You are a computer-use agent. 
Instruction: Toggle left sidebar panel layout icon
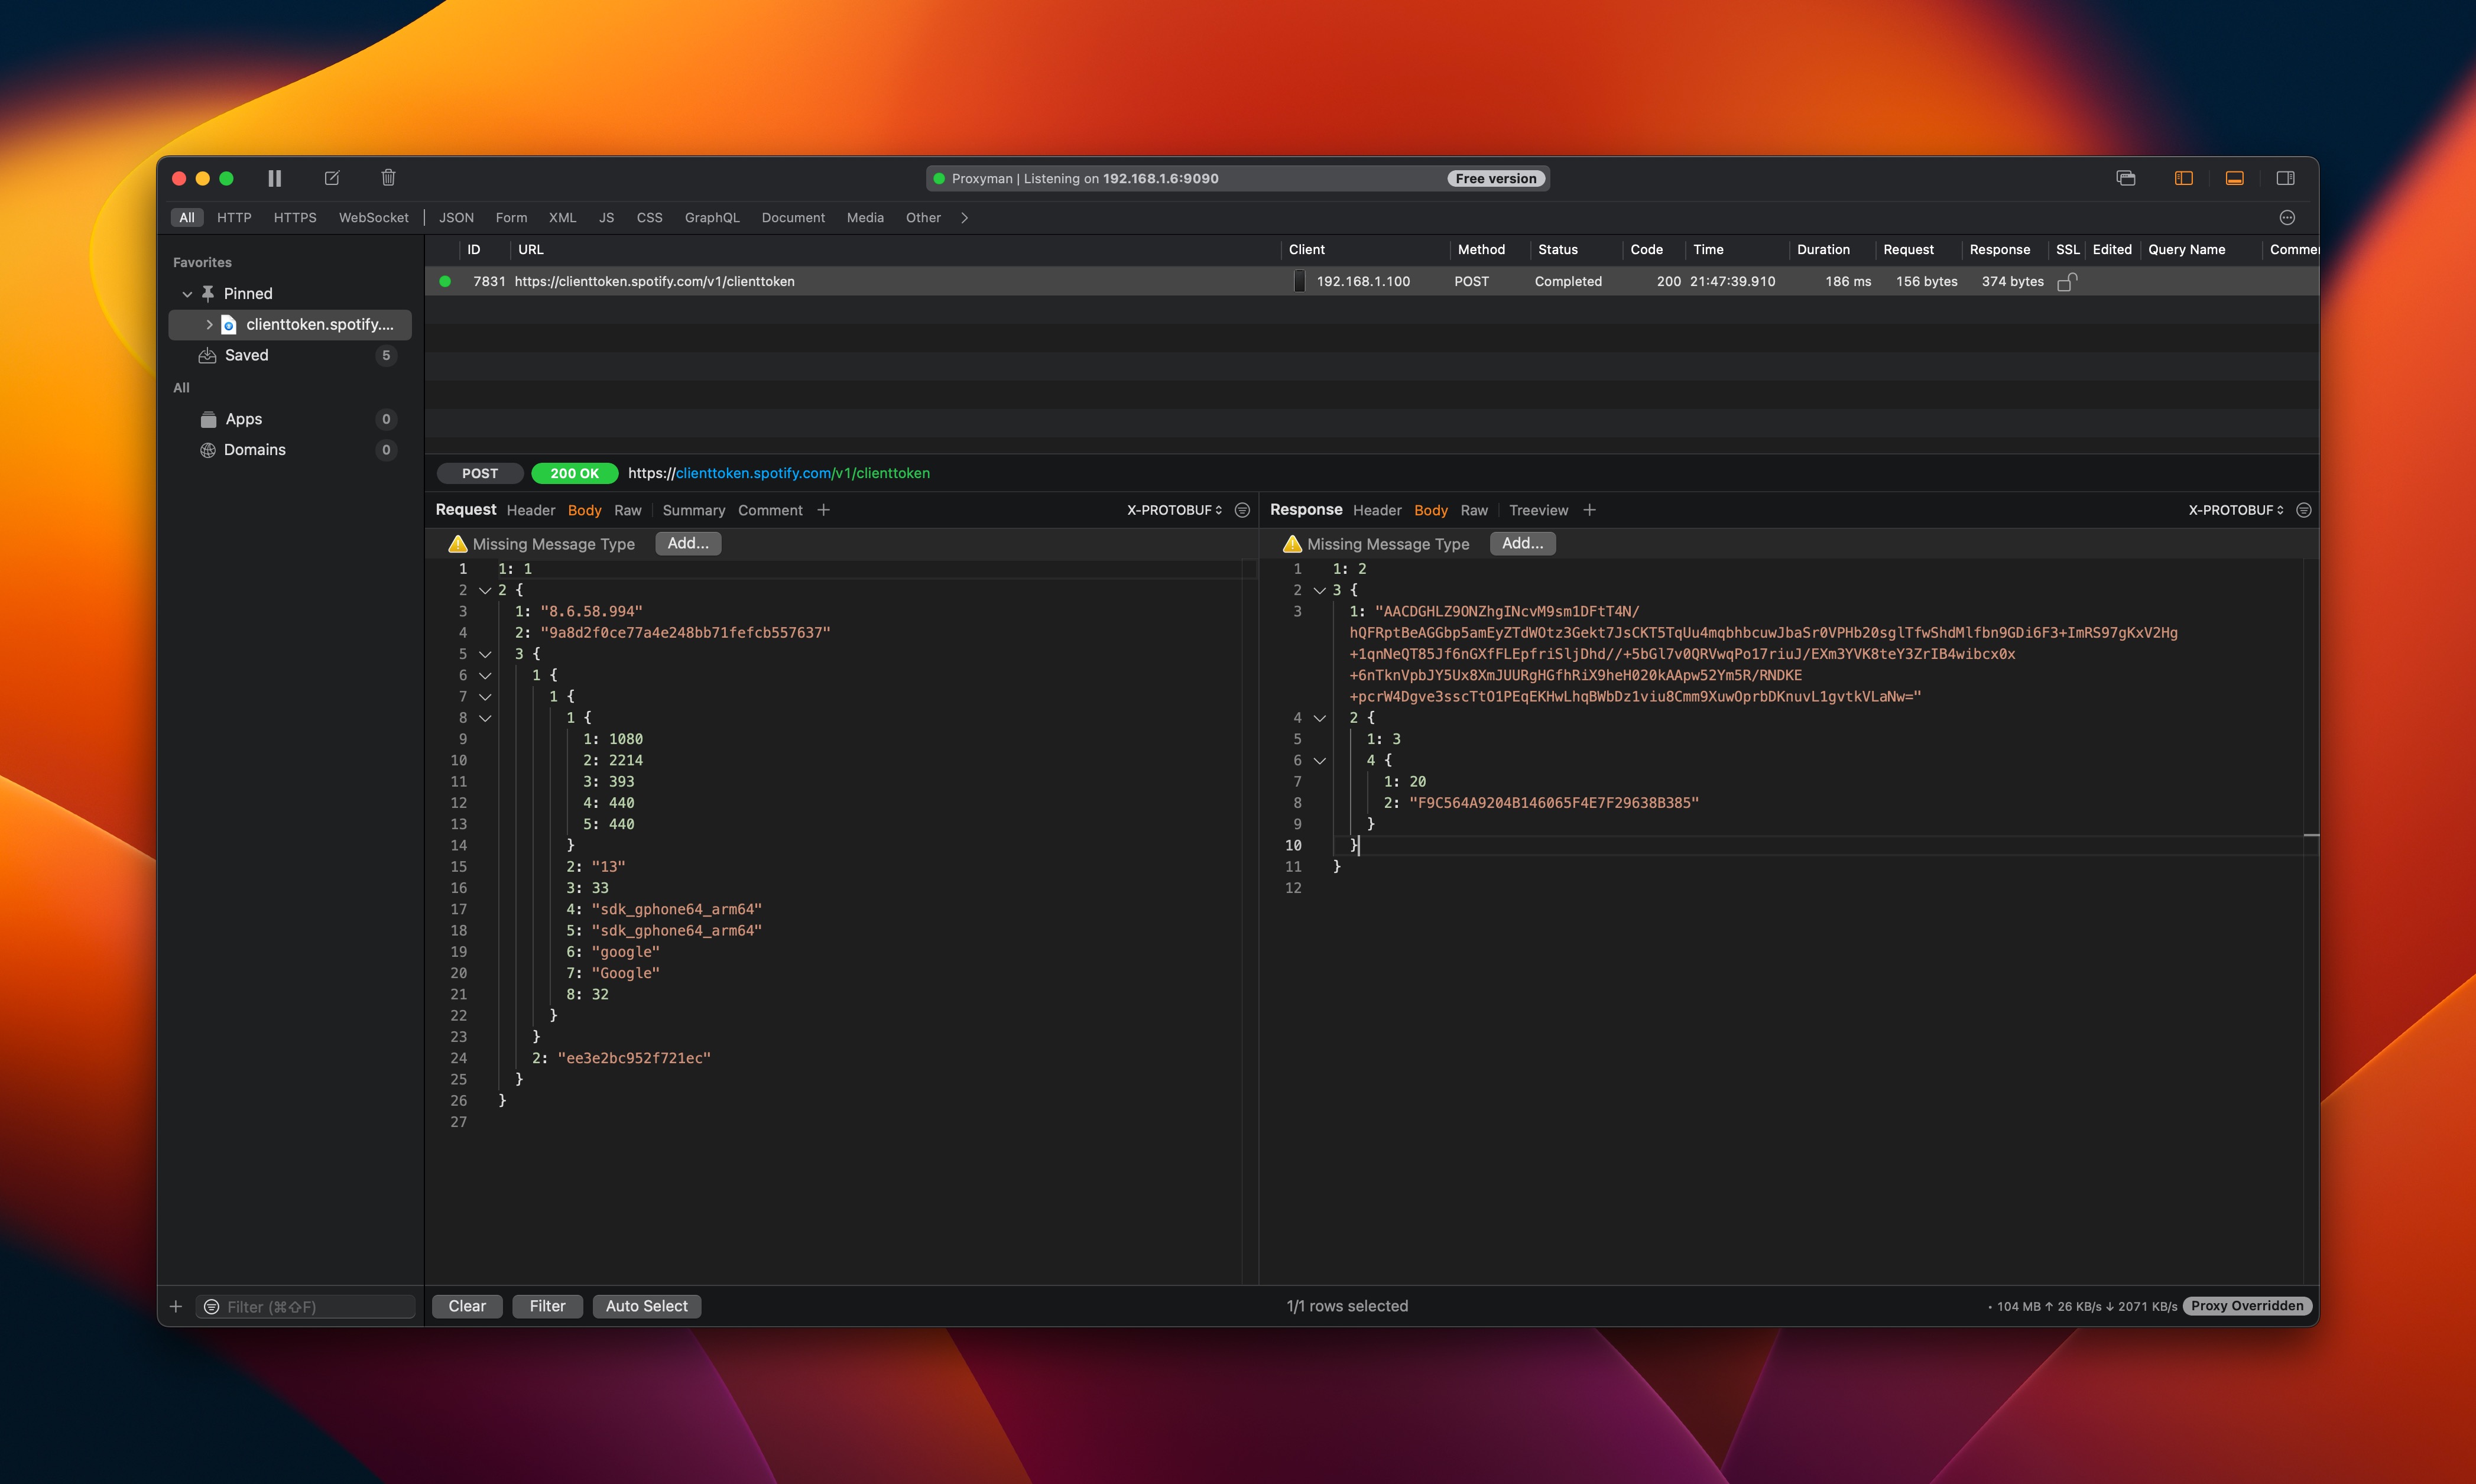coord(2183,178)
